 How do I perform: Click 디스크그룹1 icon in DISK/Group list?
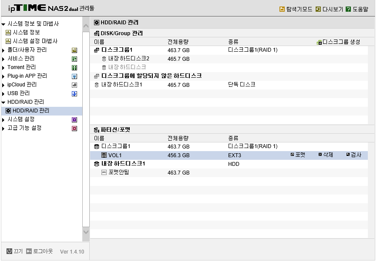pyautogui.click(x=96, y=50)
